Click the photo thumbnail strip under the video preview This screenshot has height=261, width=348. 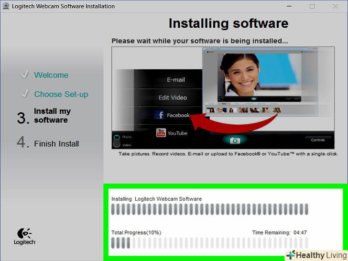(244, 110)
